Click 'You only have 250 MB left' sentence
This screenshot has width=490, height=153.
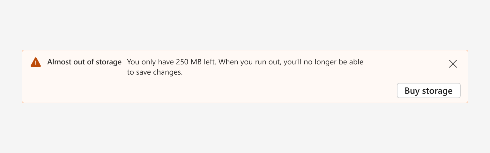click(x=172, y=62)
